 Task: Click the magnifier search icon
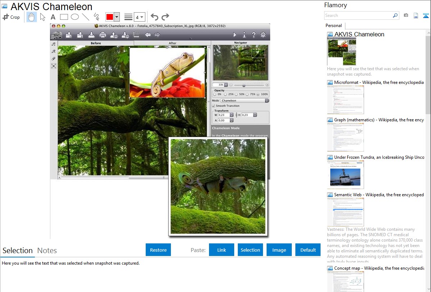[395, 15]
